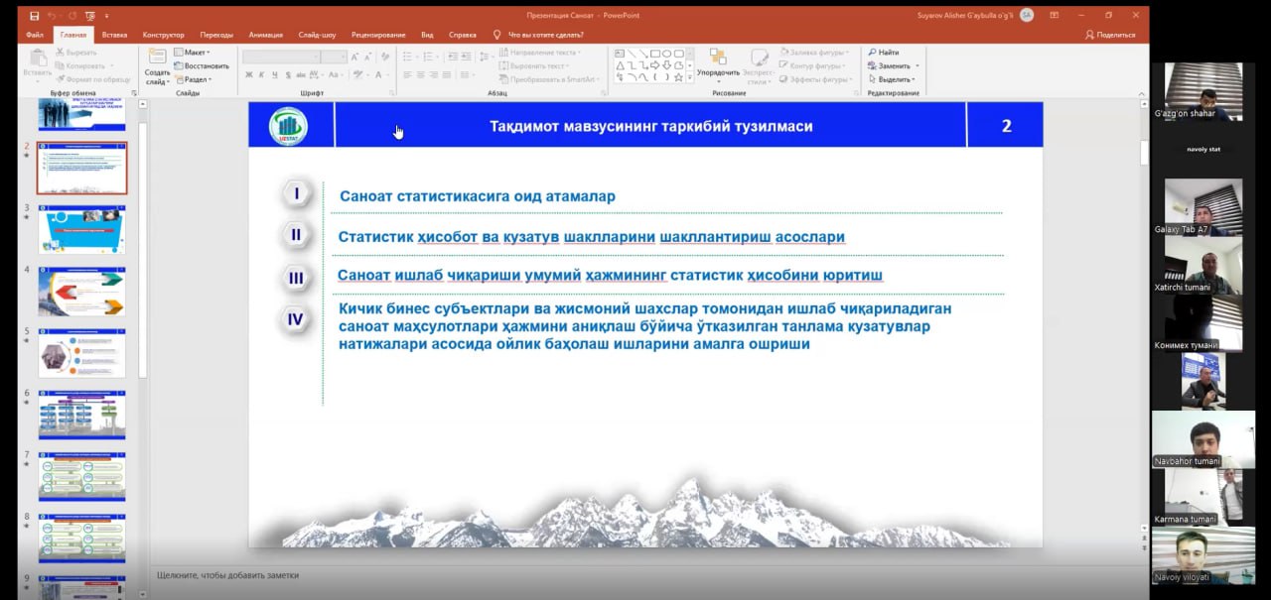Create a new slide (Создать слайд)
Screen dimensions: 1271x600
point(158,65)
